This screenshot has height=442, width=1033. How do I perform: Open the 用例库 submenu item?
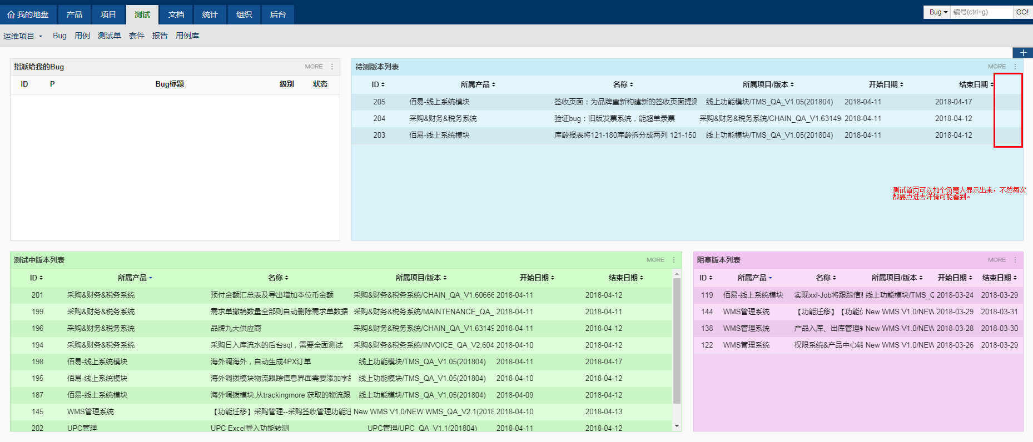[187, 36]
